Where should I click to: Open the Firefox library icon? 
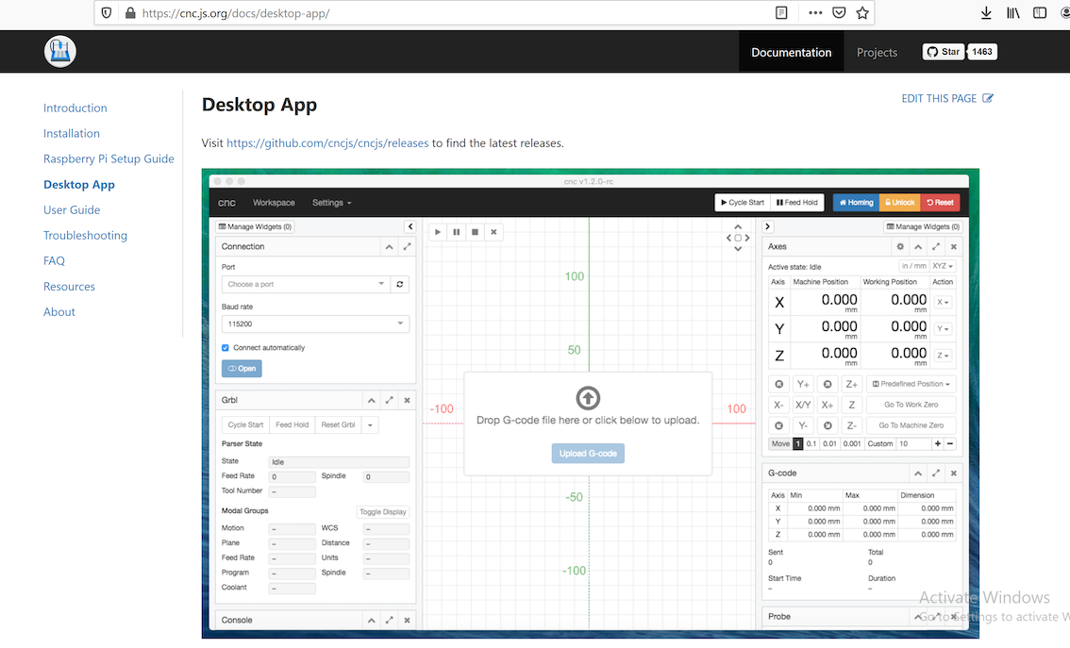point(1012,13)
